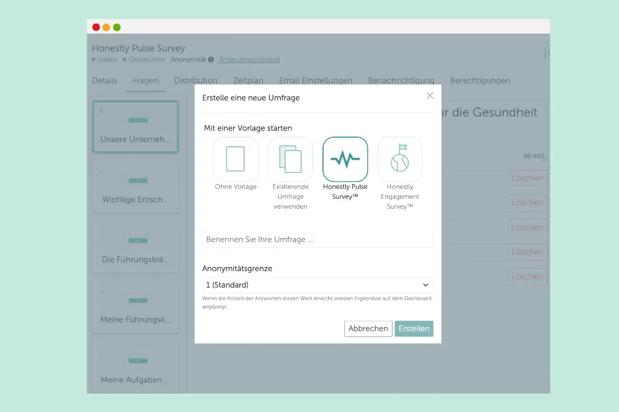
Task: Pick the Honestly Engagement Survey template icon
Action: click(x=400, y=159)
